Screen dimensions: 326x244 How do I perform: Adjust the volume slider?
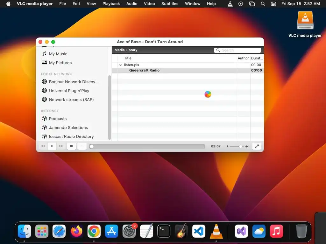(x=237, y=146)
